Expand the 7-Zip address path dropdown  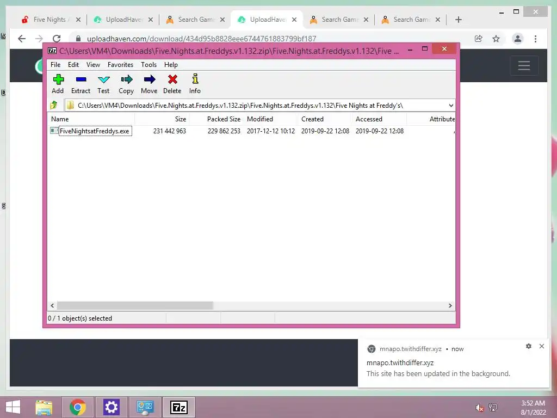coord(451,105)
